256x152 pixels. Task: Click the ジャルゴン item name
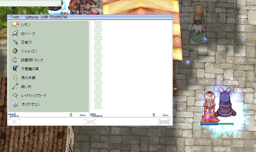coord(29,51)
